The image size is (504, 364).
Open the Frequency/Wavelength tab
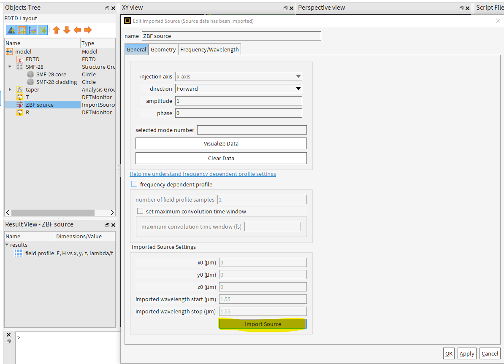[x=209, y=49]
